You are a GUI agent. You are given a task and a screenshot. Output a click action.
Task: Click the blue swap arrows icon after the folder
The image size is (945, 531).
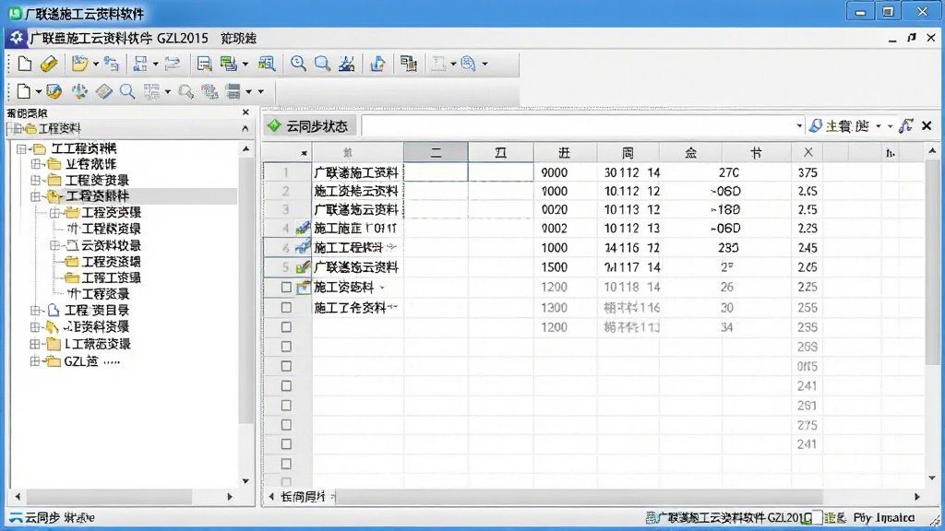coord(111,64)
